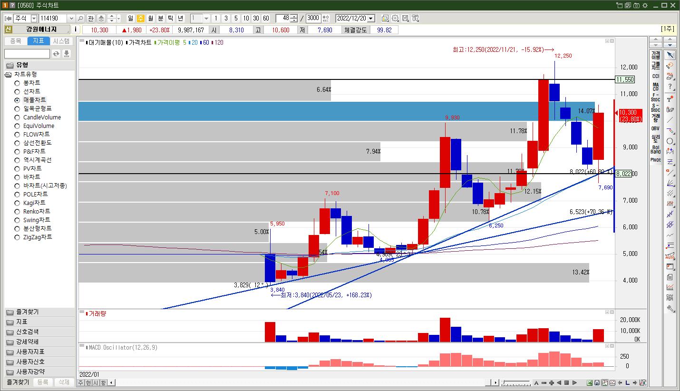Switch to the 시스템 tab

[x=61, y=41]
